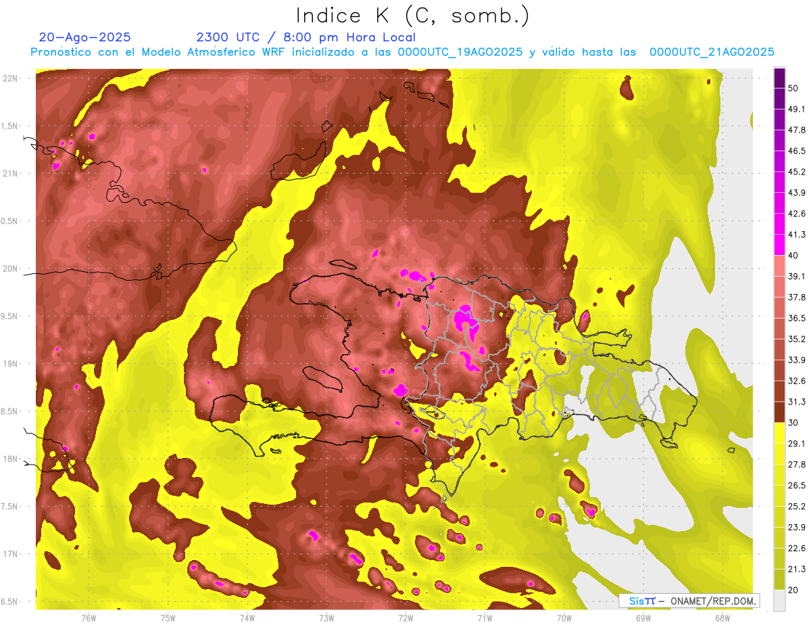This screenshot has width=811, height=627.
Task: Click the color scale value "20"
Action: coord(793,590)
